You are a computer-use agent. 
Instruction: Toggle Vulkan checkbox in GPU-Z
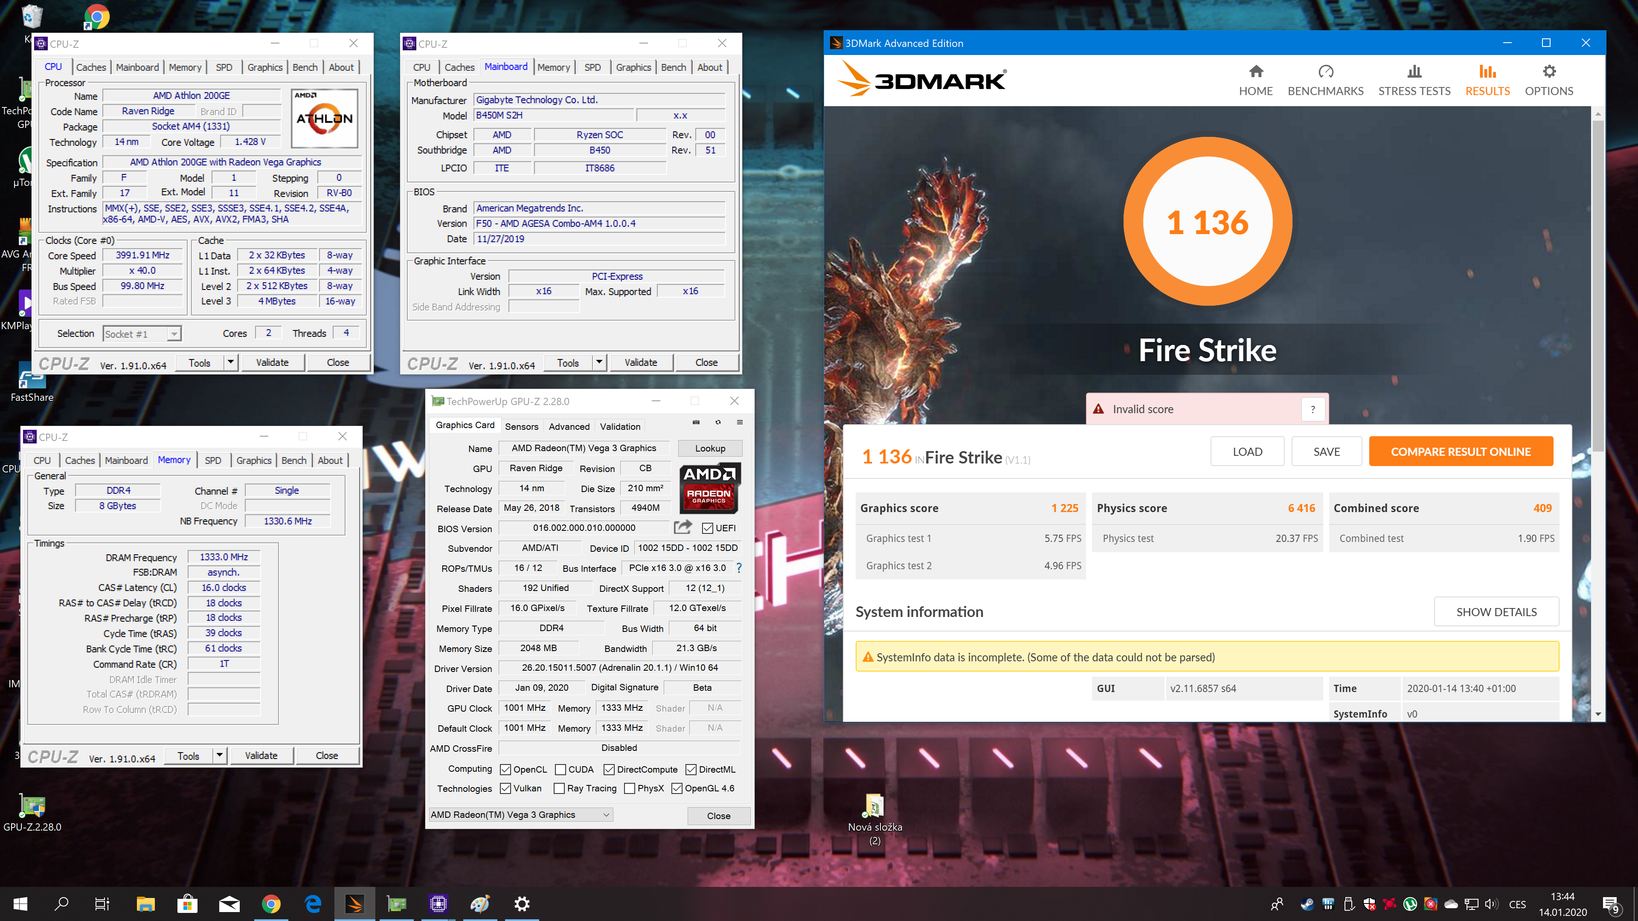pyautogui.click(x=505, y=788)
